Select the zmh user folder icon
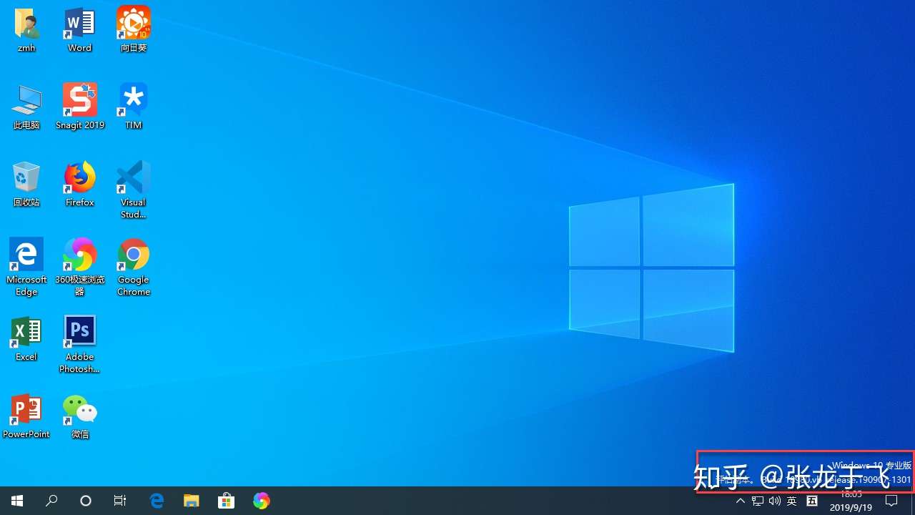This screenshot has height=515, width=915. pos(26,29)
